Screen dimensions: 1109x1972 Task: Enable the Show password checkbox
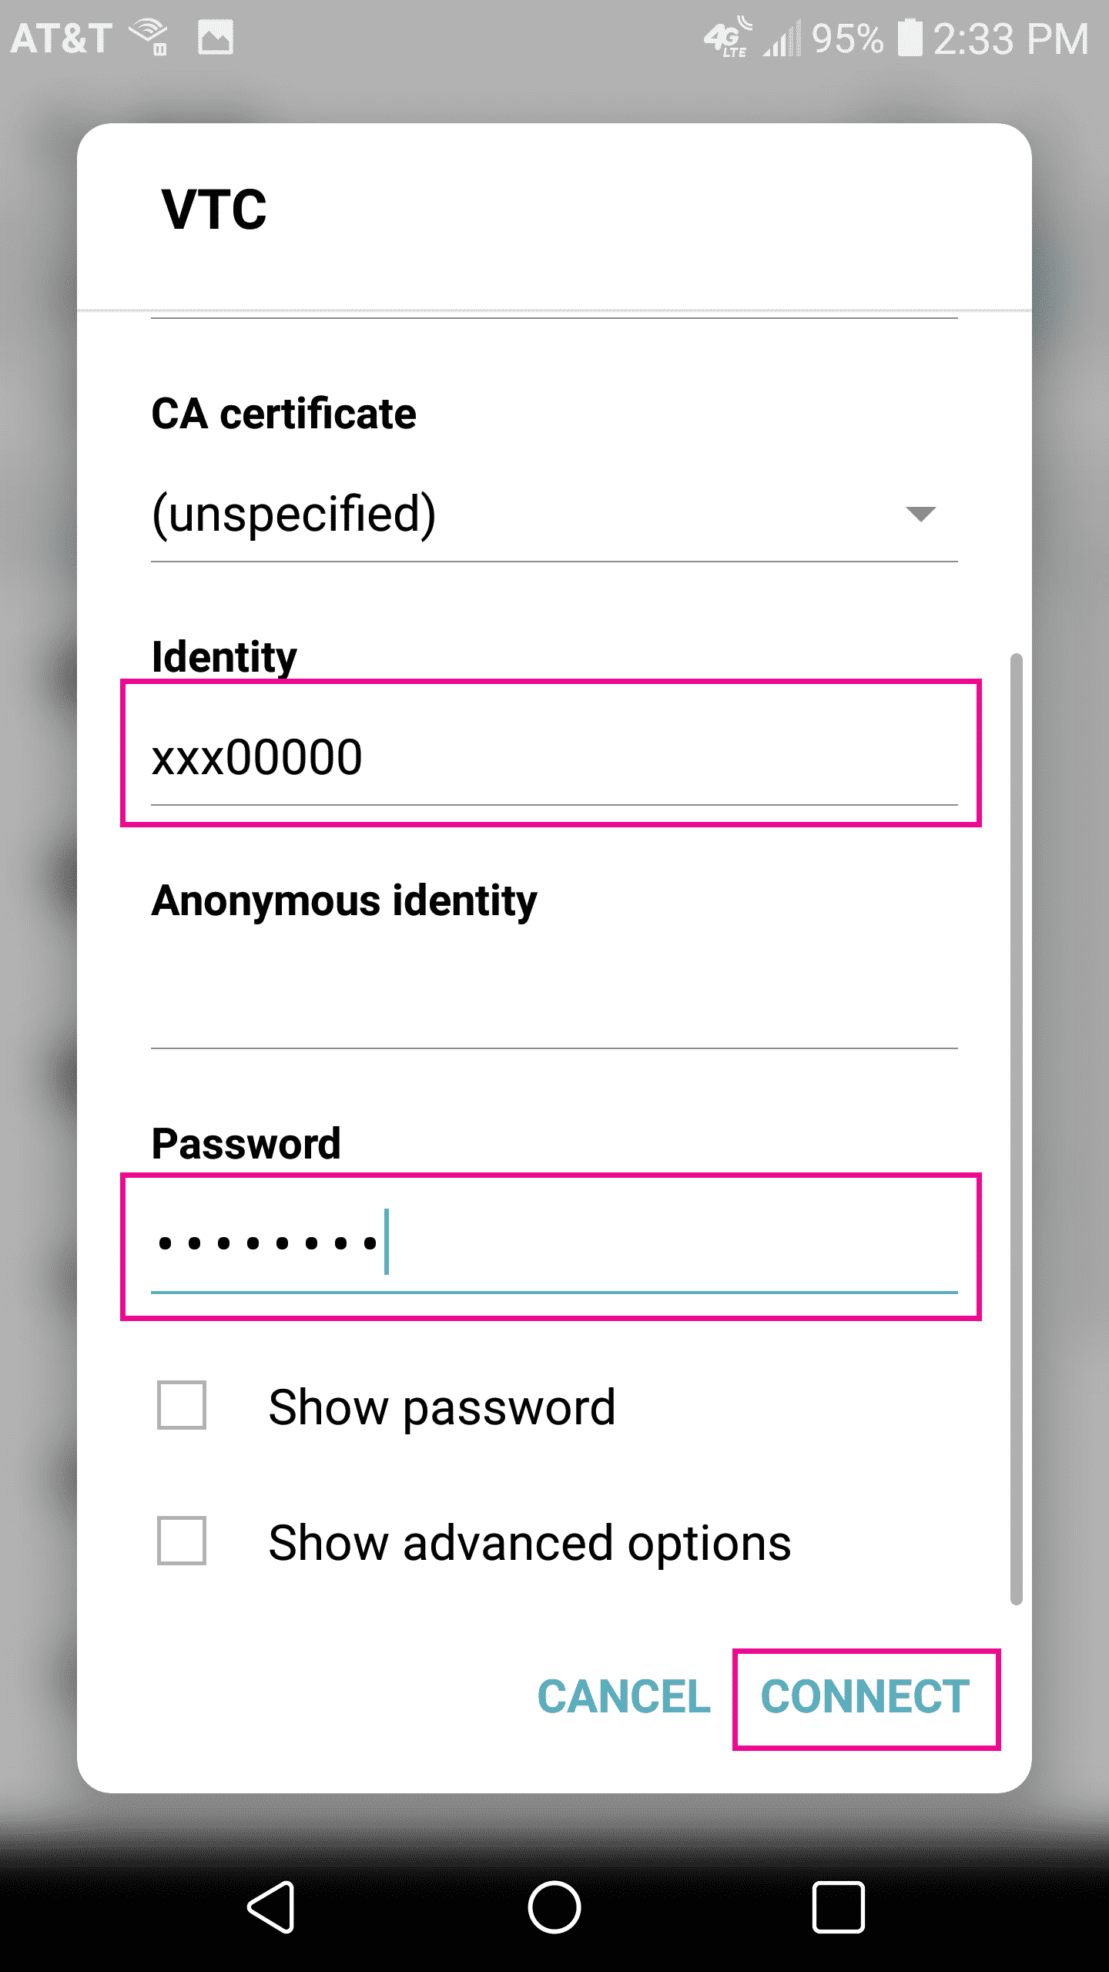click(182, 1405)
